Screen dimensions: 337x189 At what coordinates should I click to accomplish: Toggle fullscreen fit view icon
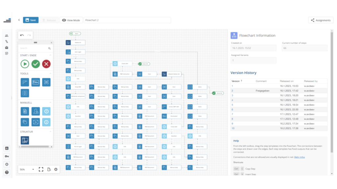41,169
